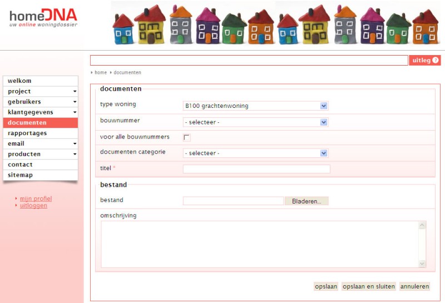Click the titel input field

pyautogui.click(x=256, y=169)
